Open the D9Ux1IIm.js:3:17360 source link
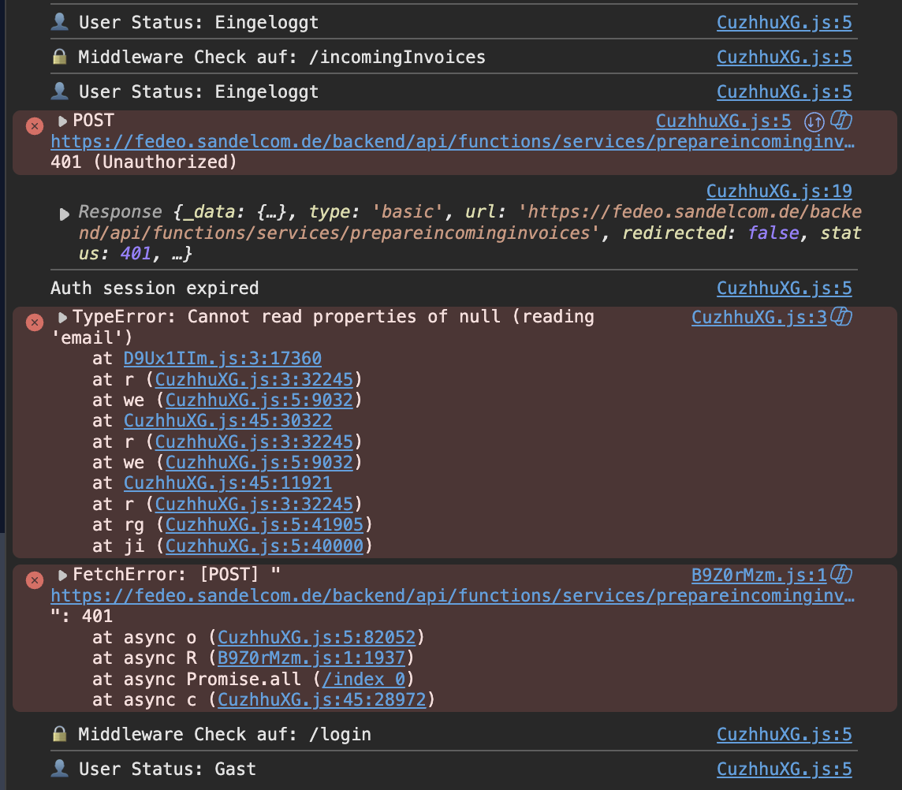Image resolution: width=902 pixels, height=790 pixels. point(222,359)
